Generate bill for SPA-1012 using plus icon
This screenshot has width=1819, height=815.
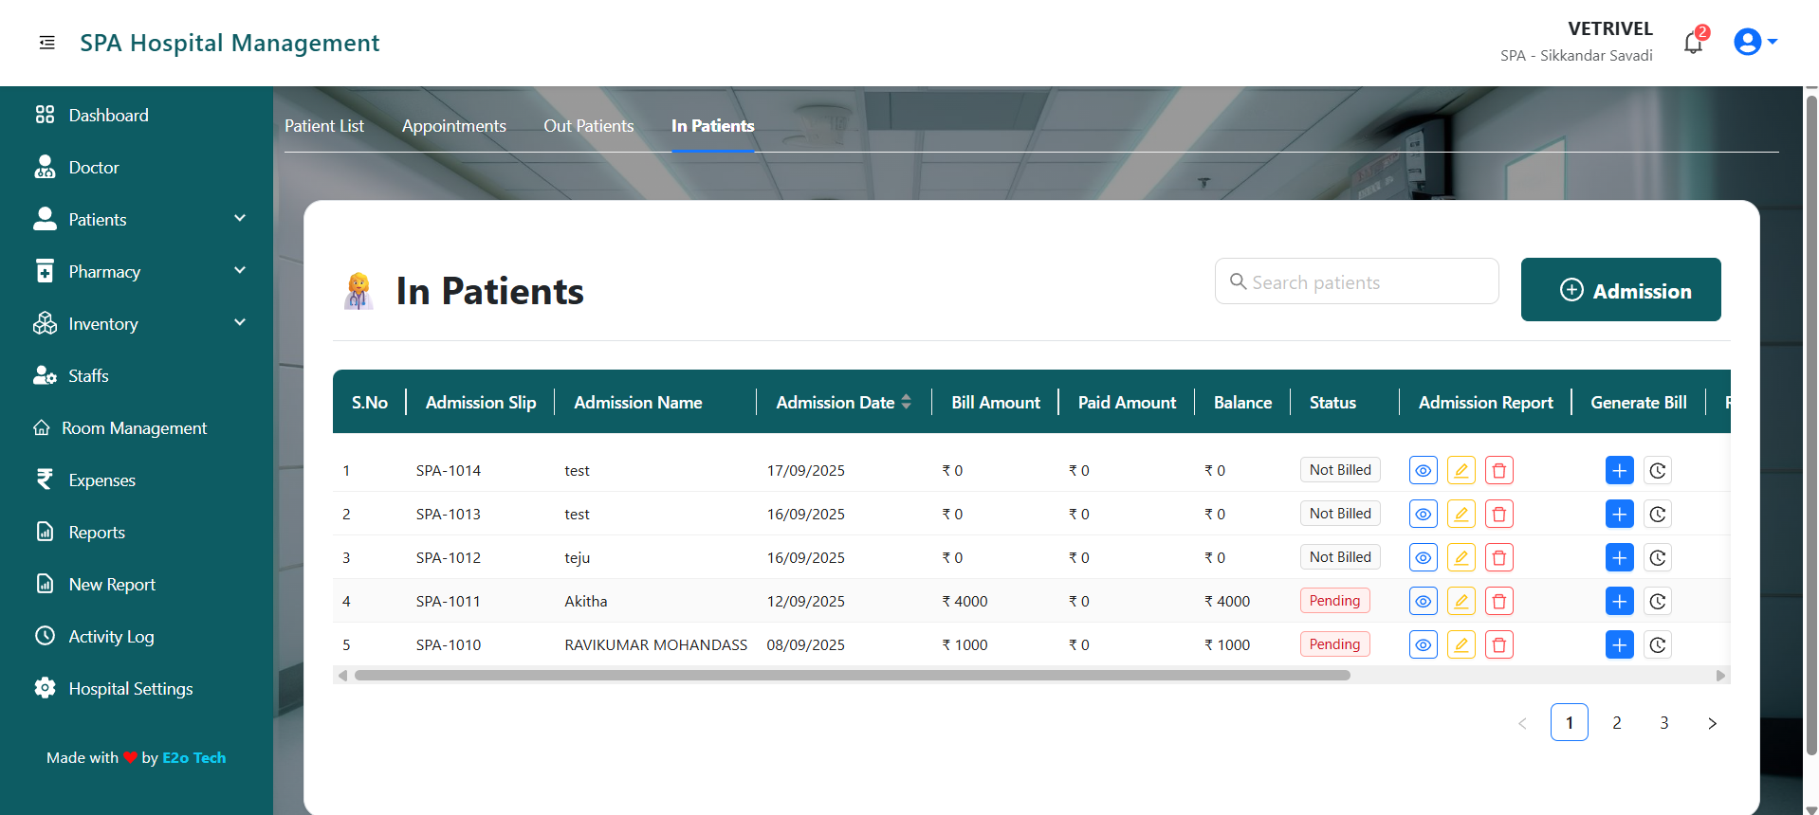tap(1619, 558)
